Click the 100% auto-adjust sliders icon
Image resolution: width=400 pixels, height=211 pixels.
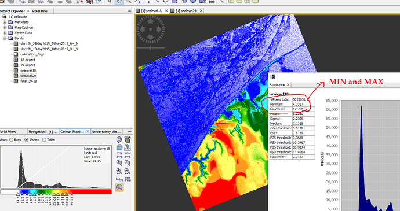pos(128,155)
